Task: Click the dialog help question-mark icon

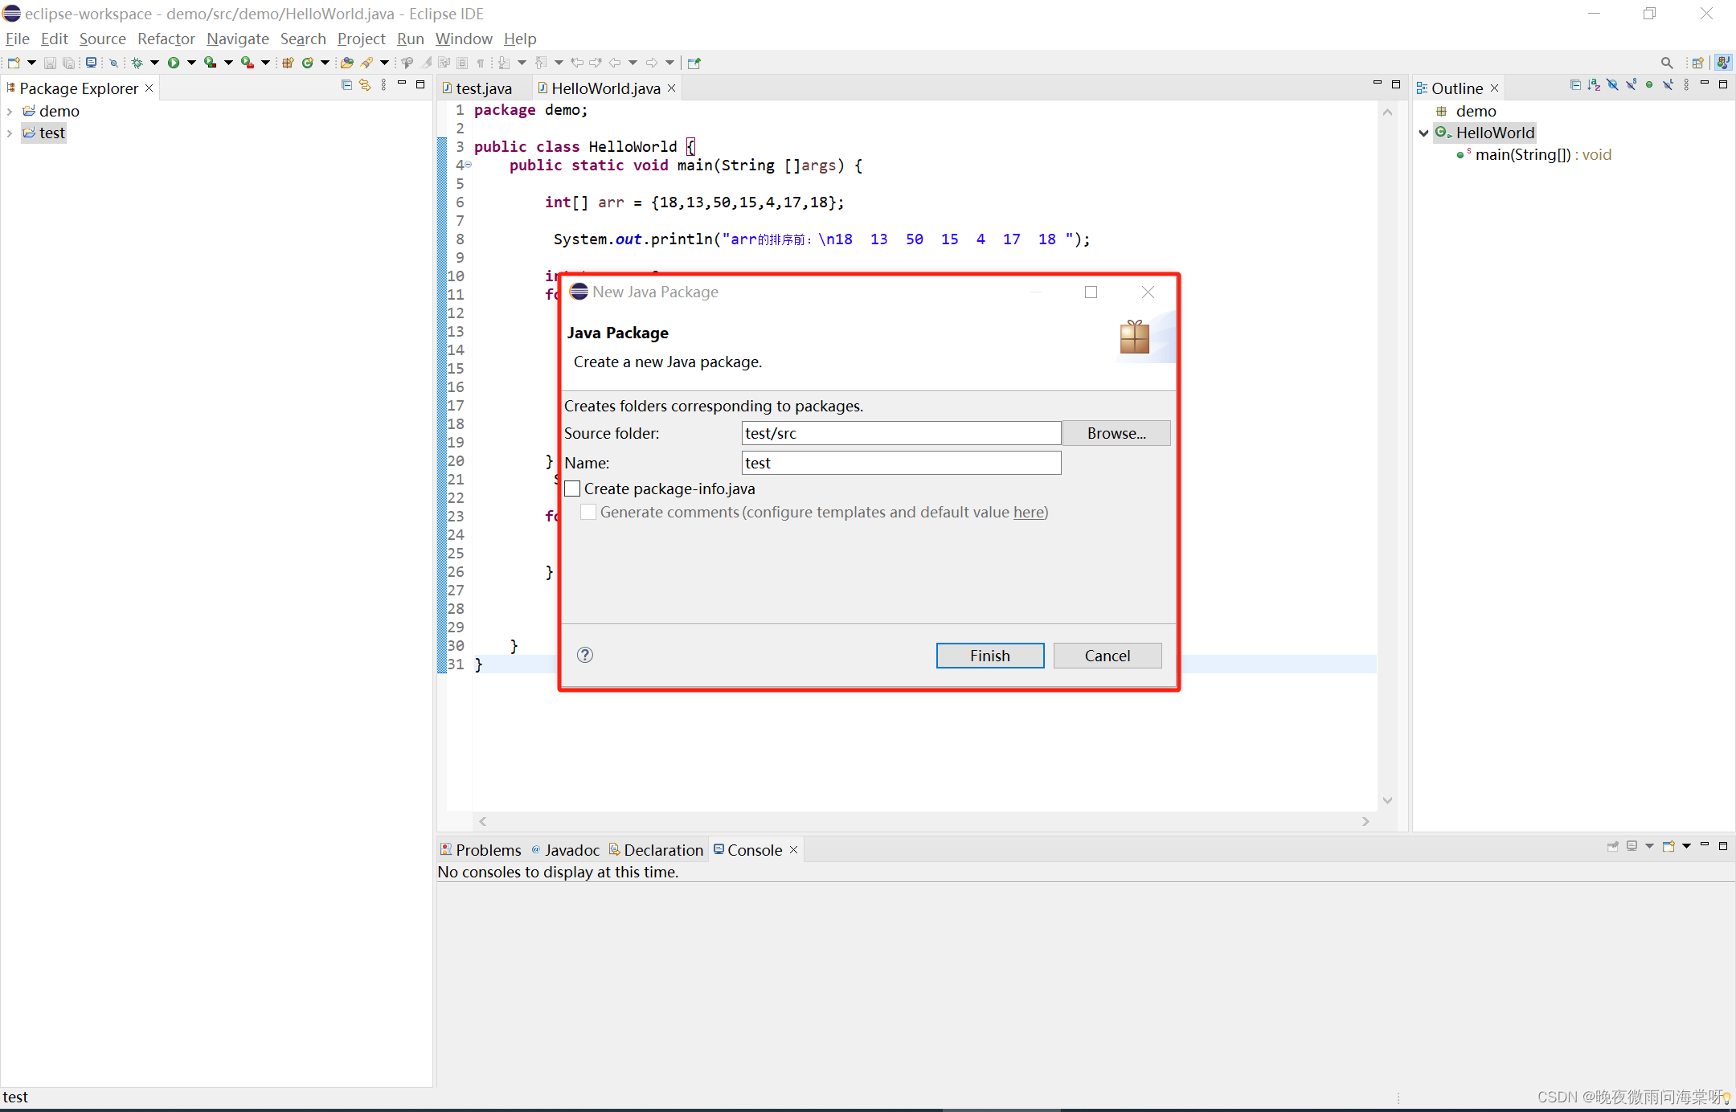Action: [585, 655]
